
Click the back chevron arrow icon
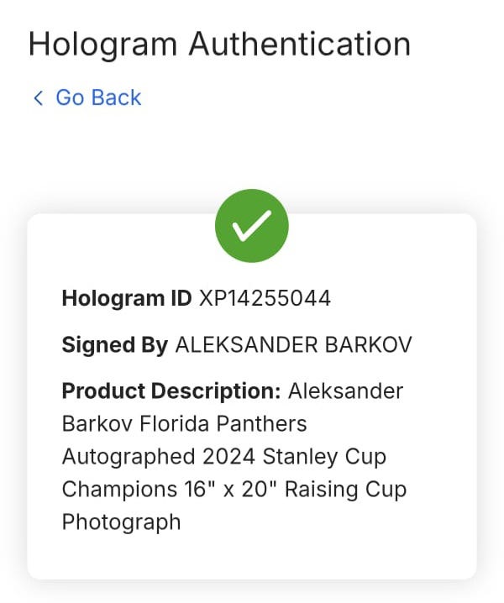[x=38, y=98]
